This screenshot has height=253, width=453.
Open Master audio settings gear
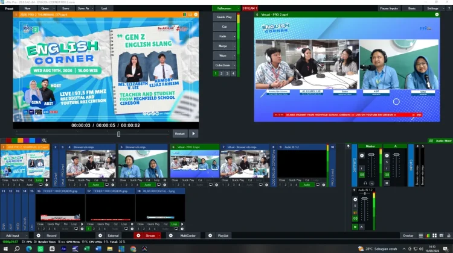tap(362, 155)
